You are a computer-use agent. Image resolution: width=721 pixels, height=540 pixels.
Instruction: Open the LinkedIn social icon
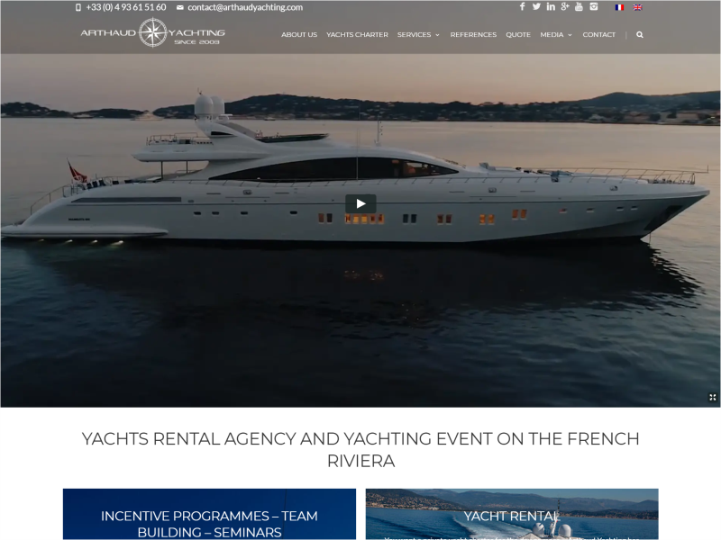click(551, 6)
